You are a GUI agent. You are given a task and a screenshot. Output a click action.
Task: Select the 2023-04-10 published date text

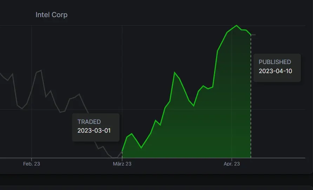tap(275, 71)
